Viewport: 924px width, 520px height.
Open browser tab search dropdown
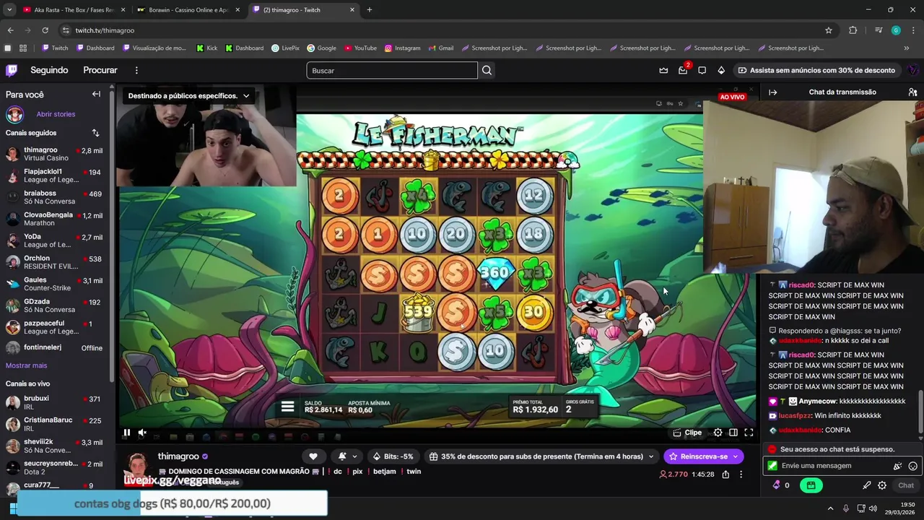tap(9, 10)
